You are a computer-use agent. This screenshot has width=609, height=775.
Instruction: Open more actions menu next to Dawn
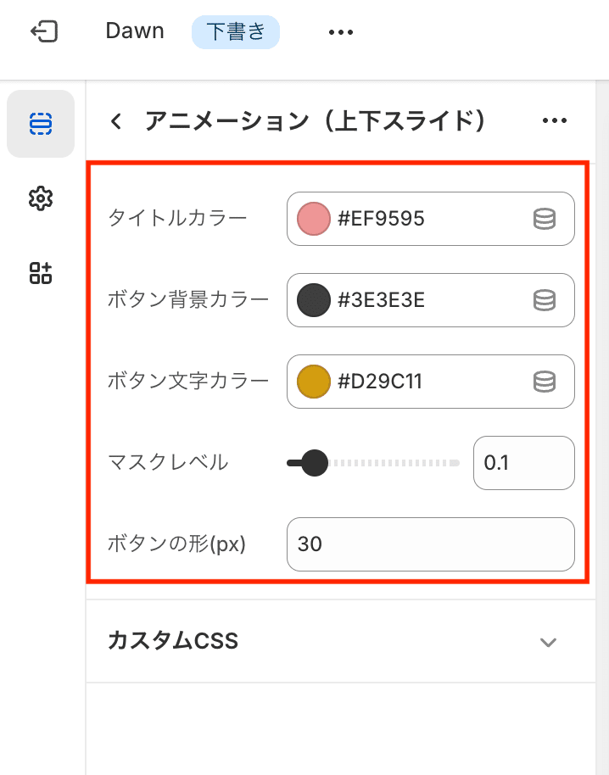pyautogui.click(x=341, y=32)
